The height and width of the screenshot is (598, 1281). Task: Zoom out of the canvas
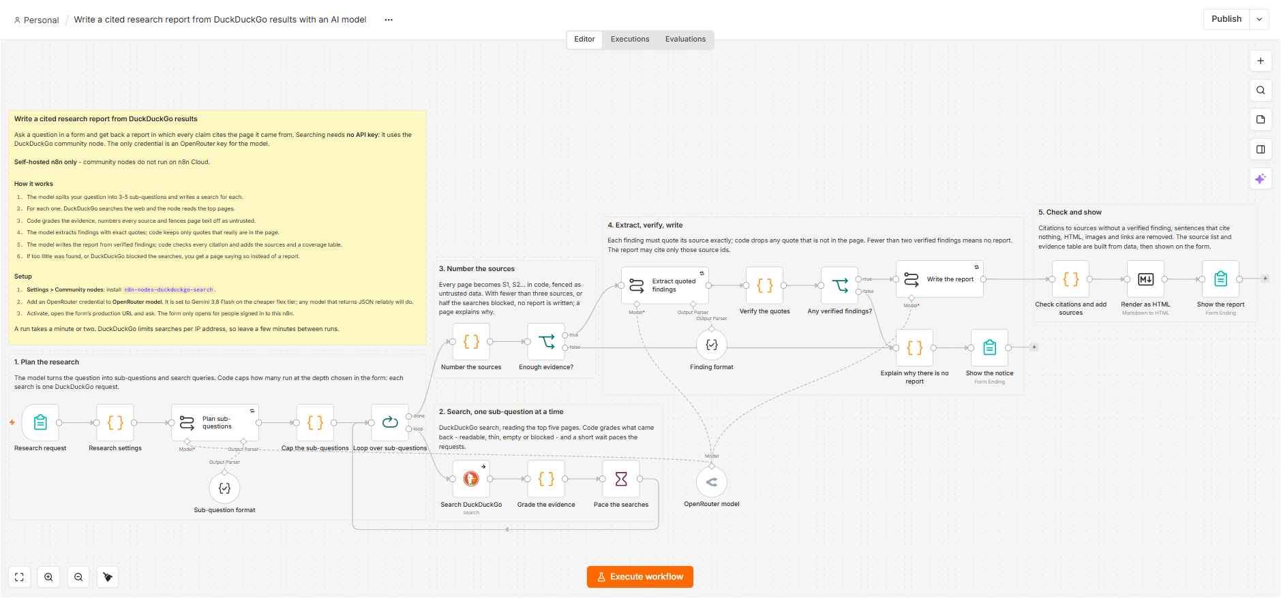78,577
